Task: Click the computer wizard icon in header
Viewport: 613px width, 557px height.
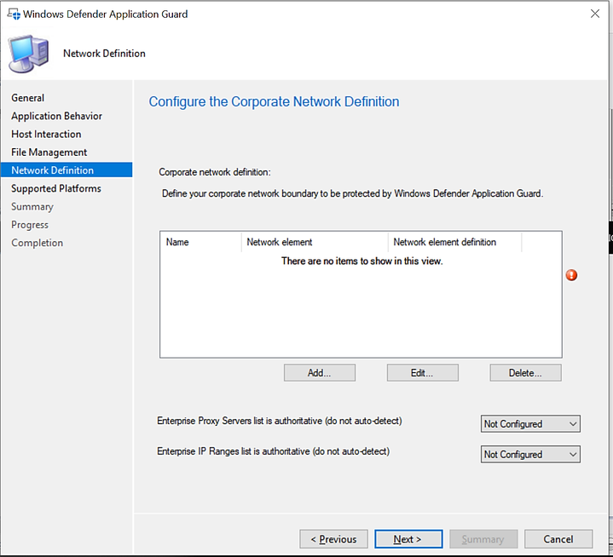Action: tap(29, 54)
